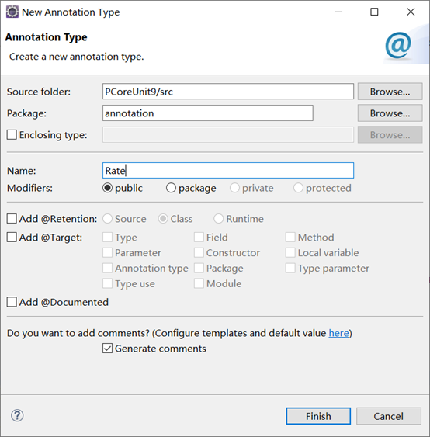Image resolution: width=430 pixels, height=437 pixels.
Task: Check the Add @Documented checkbox
Action: pyautogui.click(x=12, y=302)
